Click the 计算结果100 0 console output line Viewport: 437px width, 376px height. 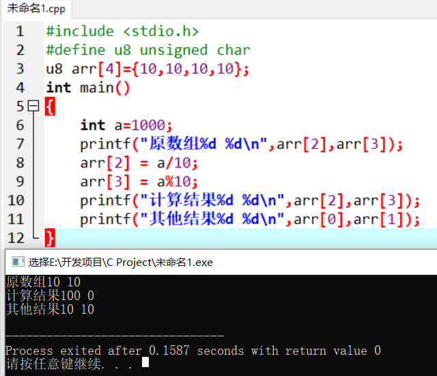[x=50, y=295]
